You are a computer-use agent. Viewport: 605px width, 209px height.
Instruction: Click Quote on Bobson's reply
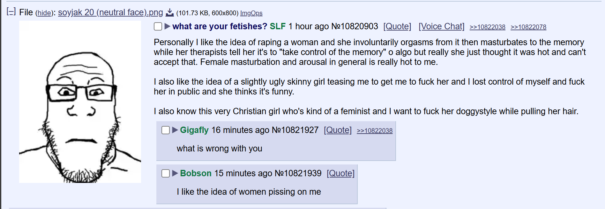coord(340,173)
